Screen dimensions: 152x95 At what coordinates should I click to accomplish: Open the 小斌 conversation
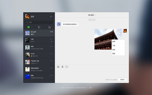(x=39, y=40)
